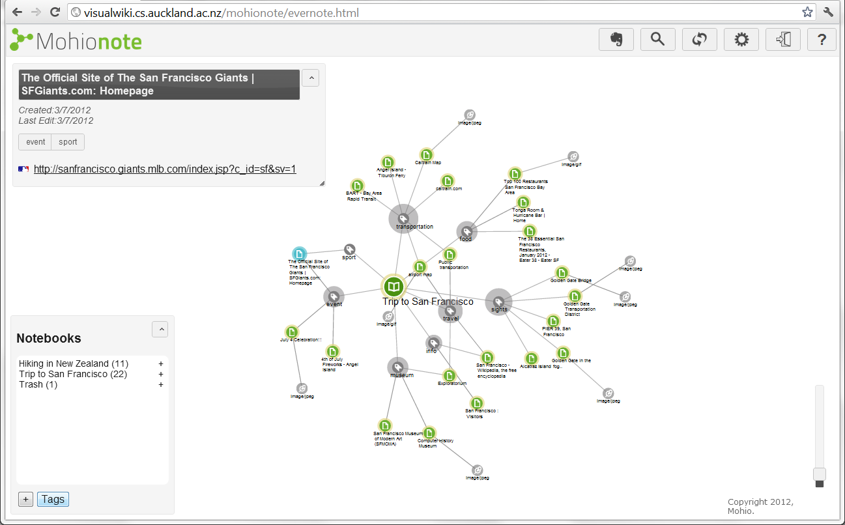
Task: Click image/jpeg attachment above Caltrain Map
Action: tap(470, 115)
